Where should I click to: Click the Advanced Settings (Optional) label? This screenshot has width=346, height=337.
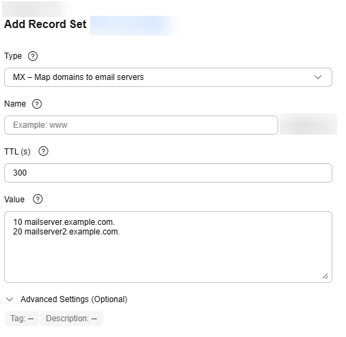coord(74,299)
